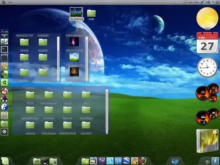220x165 pixels.
Task: Open the terminal icon in the left dock
Action: point(4,50)
